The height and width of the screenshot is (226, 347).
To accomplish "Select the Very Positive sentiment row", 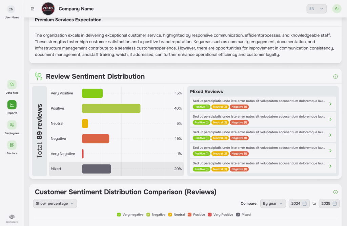I will tap(116, 93).
